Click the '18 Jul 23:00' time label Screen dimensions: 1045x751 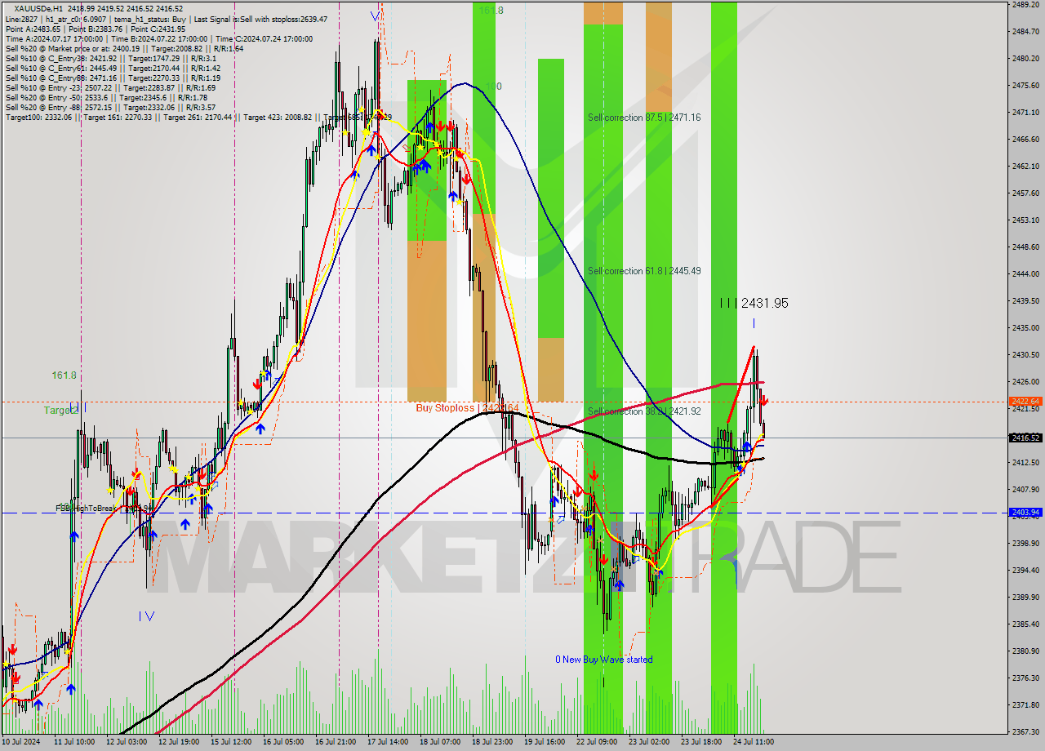click(492, 742)
